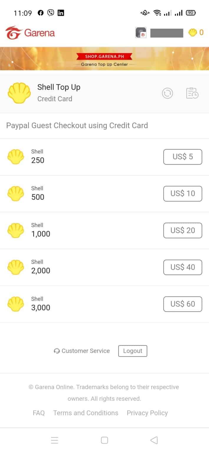
Task: Select the shell icon next to Shell 250
Action: tap(16, 157)
